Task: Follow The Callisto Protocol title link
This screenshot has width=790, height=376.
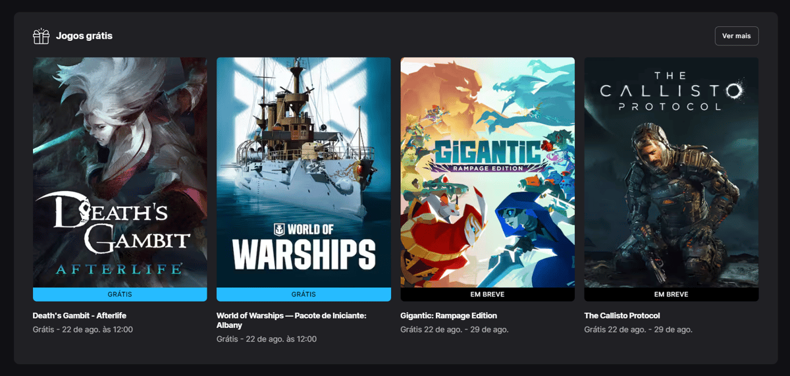Action: coord(622,315)
